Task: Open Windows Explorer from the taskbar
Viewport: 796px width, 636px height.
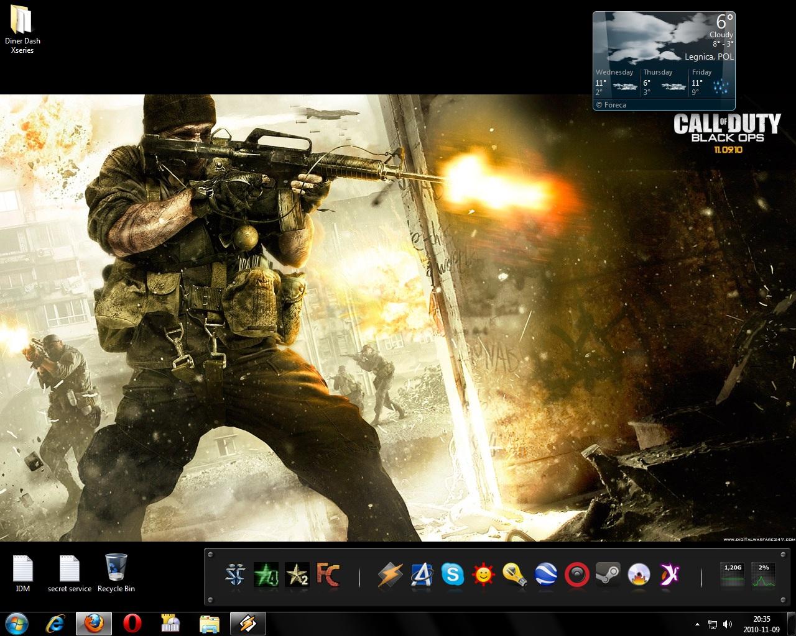Action: pyautogui.click(x=210, y=623)
